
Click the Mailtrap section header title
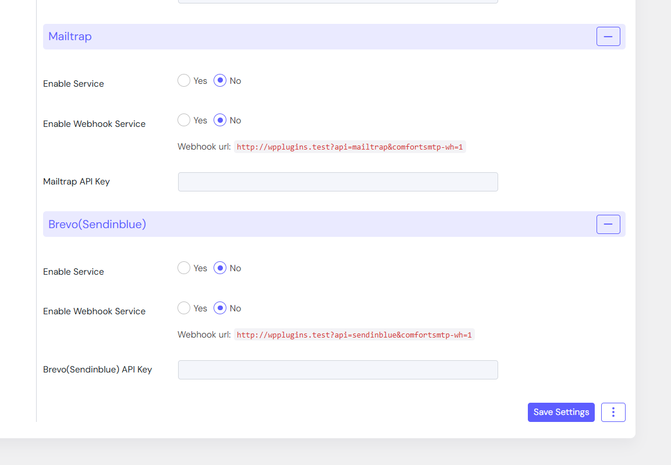70,37
